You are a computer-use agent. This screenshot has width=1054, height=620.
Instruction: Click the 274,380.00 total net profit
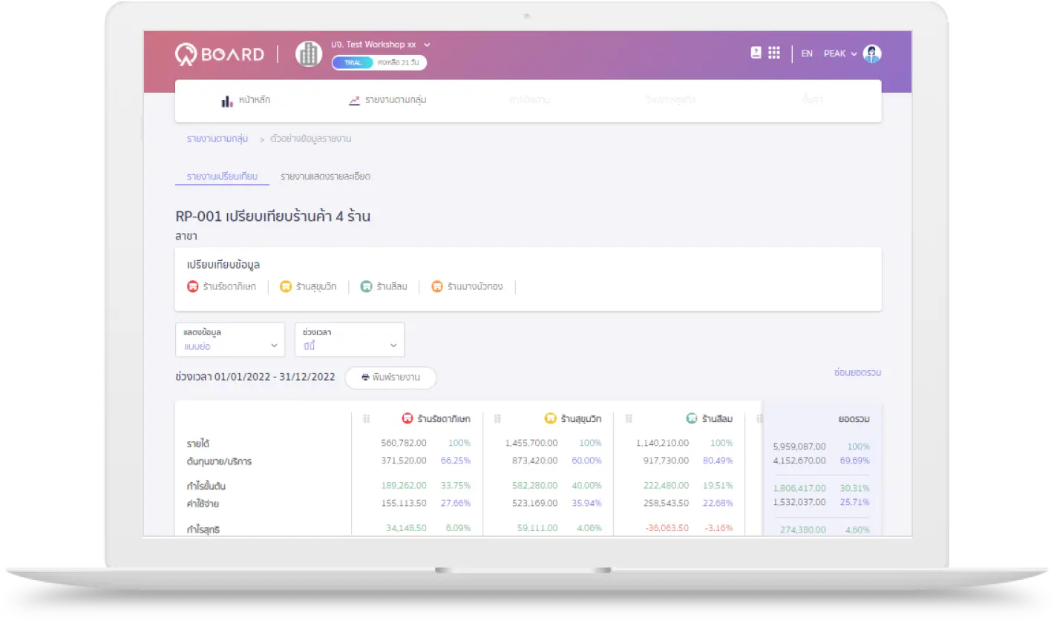(x=803, y=530)
